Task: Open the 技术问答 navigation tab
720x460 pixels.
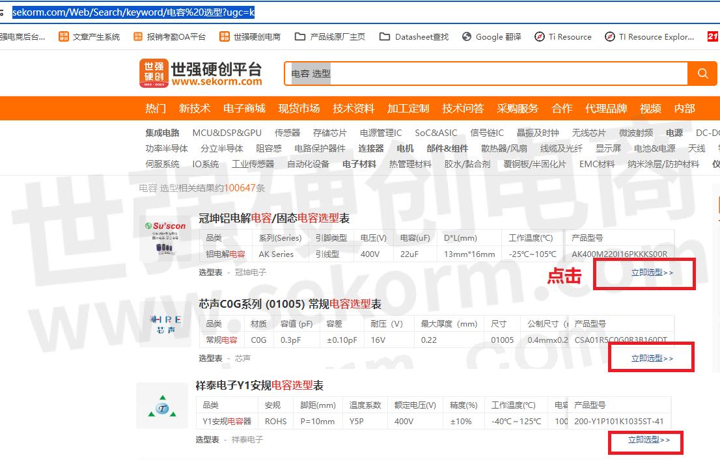Action: [x=463, y=109]
